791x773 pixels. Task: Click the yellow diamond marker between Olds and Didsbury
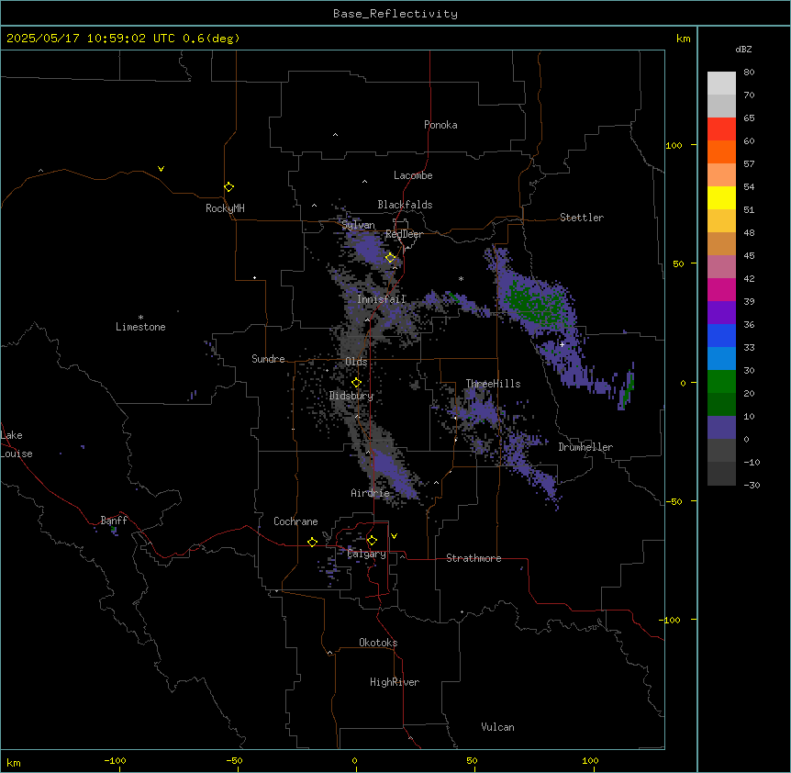[x=356, y=383]
